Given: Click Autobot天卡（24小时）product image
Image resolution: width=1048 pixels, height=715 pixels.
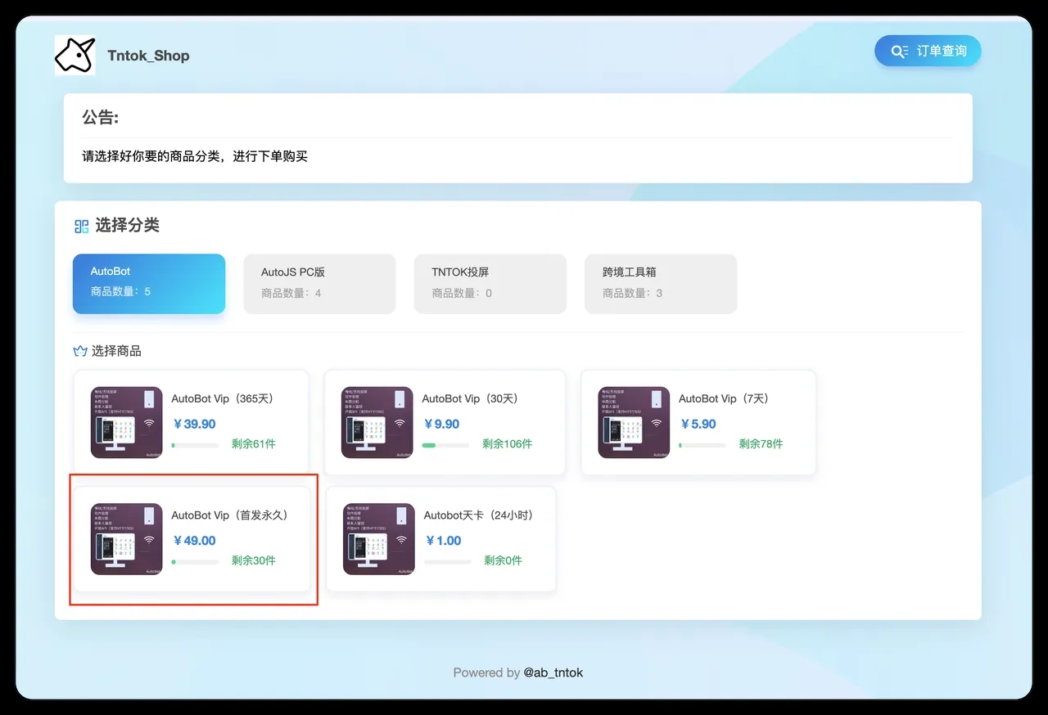Looking at the screenshot, I should coord(378,538).
